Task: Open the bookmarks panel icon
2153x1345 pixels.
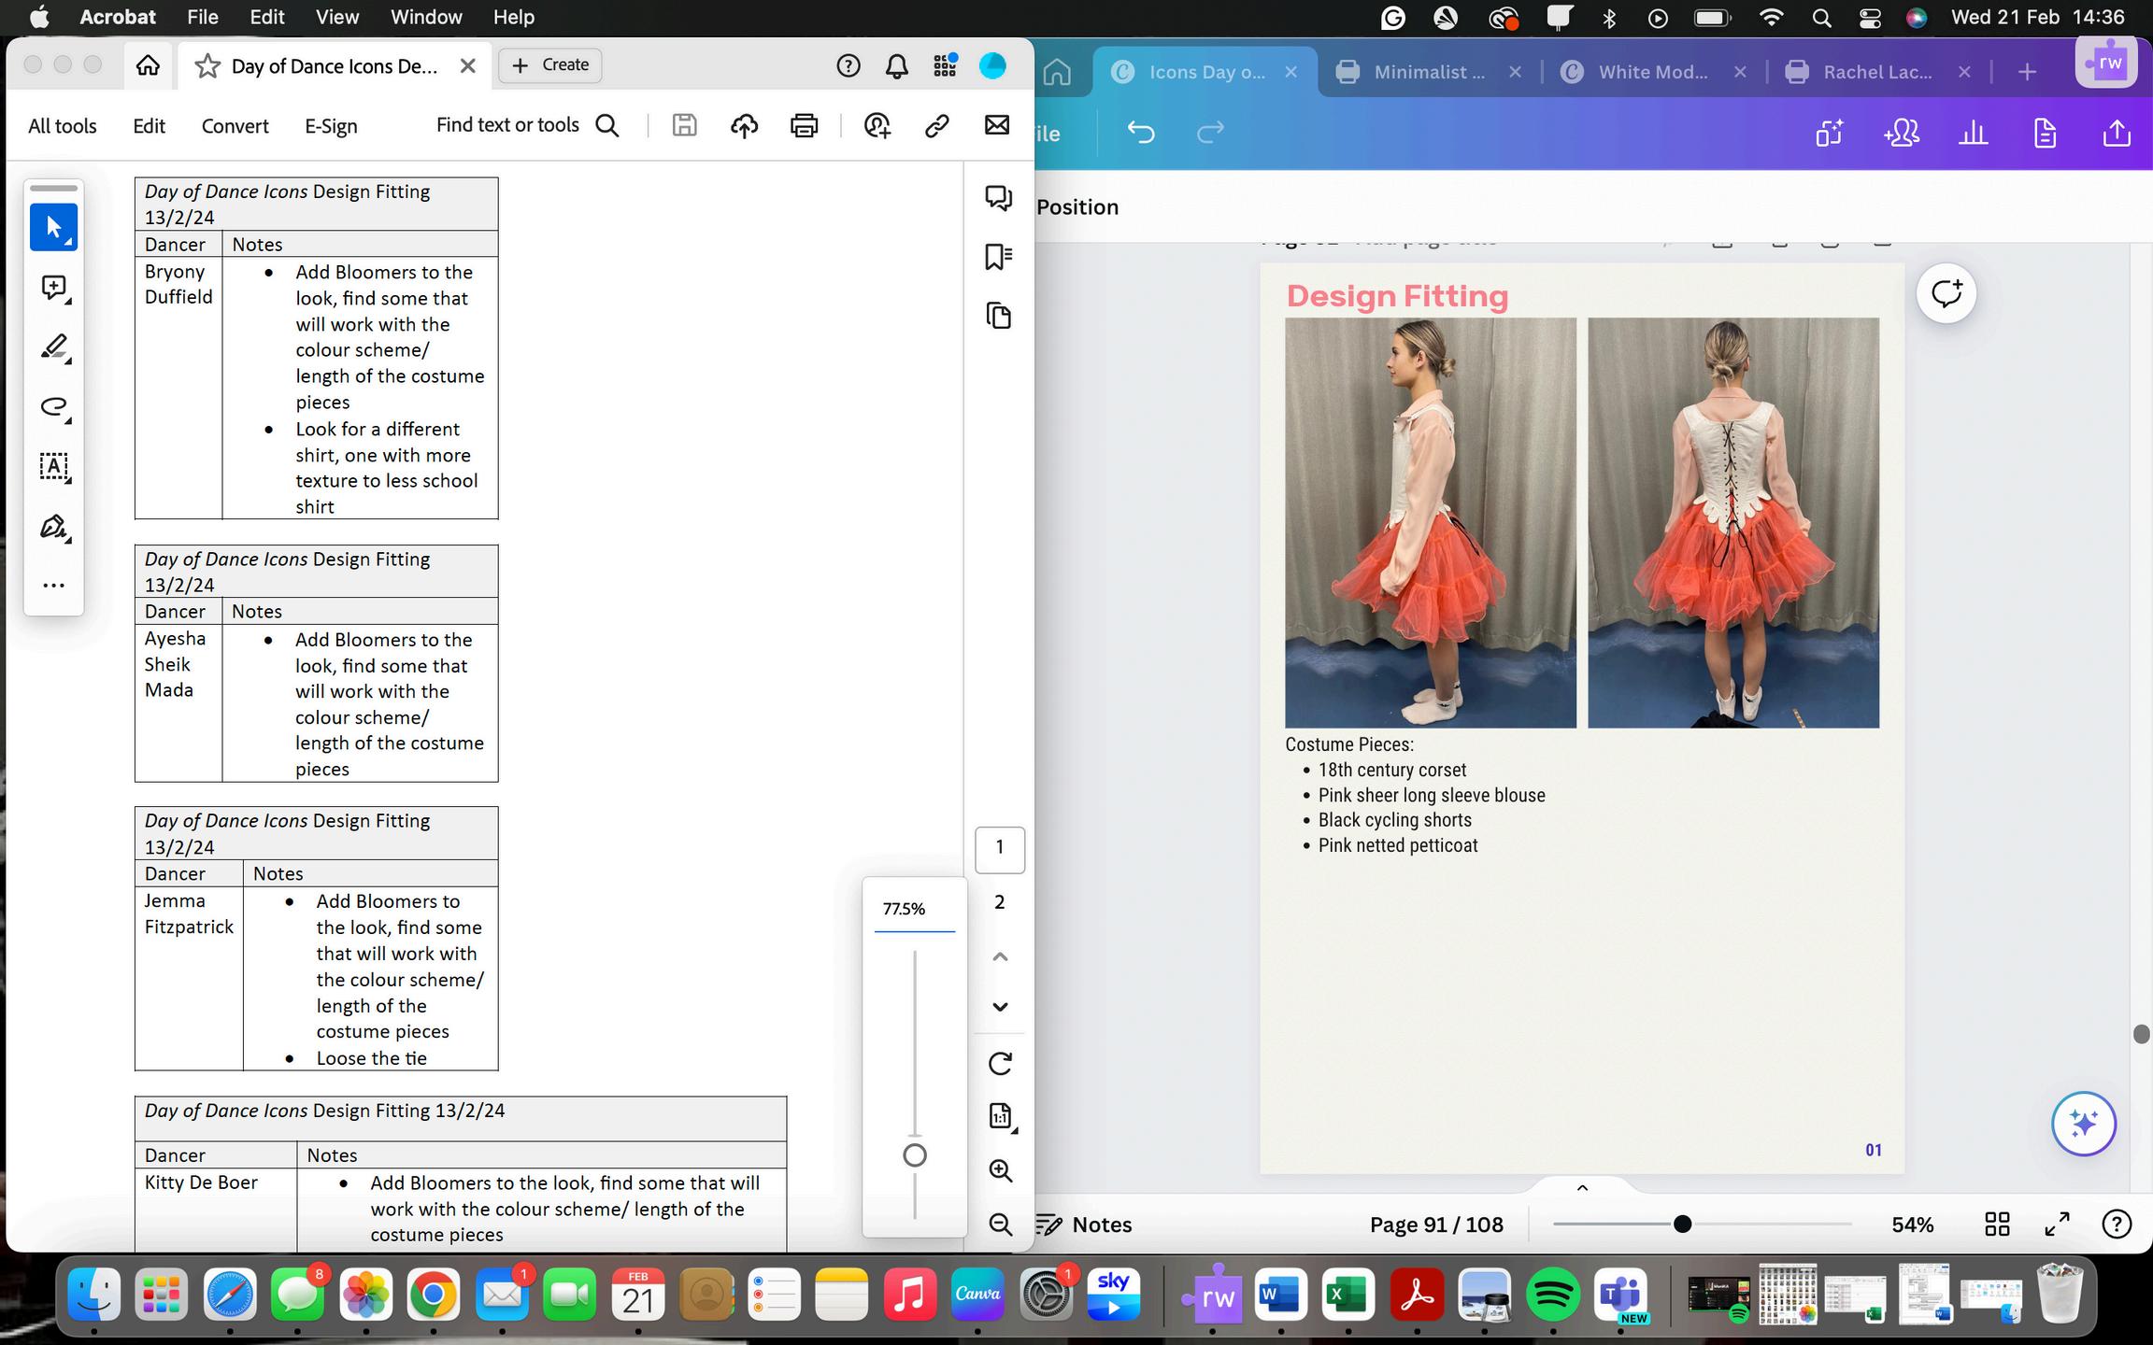Action: (x=998, y=257)
